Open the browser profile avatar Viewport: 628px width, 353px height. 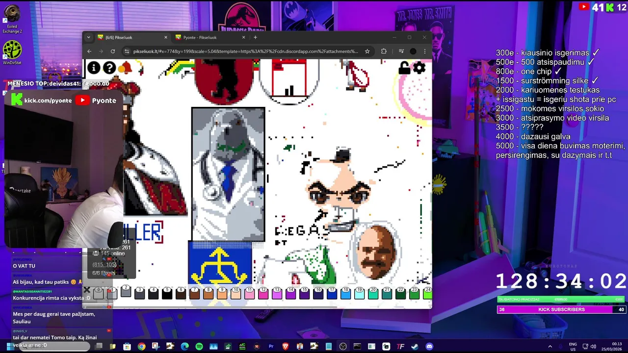pyautogui.click(x=413, y=51)
